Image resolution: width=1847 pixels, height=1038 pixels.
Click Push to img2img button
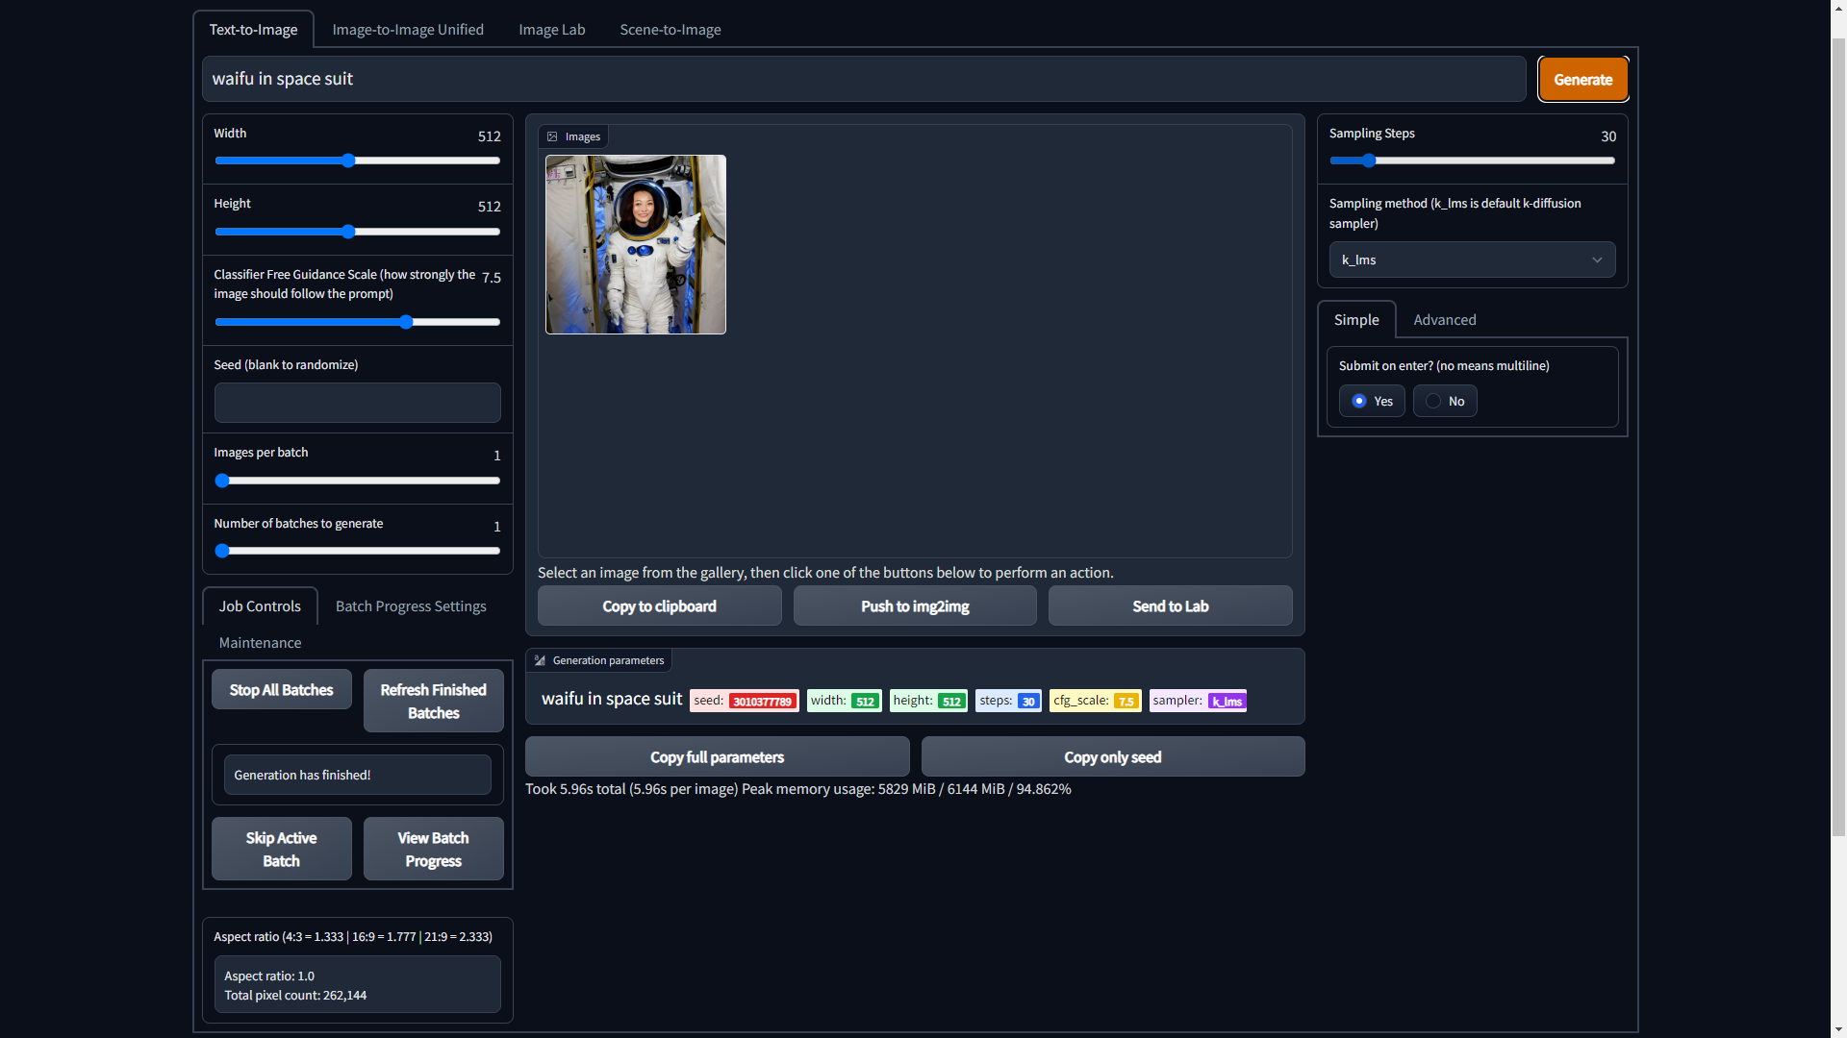(x=914, y=605)
